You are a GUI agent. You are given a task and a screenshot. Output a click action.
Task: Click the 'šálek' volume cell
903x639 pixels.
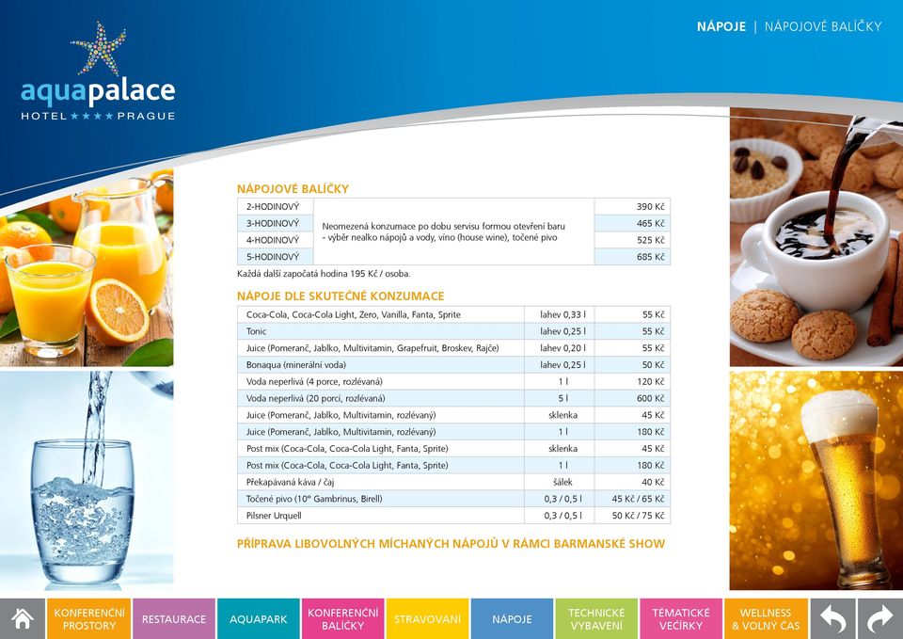(559, 482)
